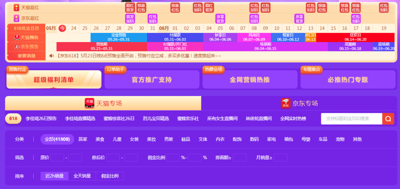The width and height of the screenshot is (400, 189).
Task: Focus the 券后价 minimum price field
Action: [x=113, y=158]
